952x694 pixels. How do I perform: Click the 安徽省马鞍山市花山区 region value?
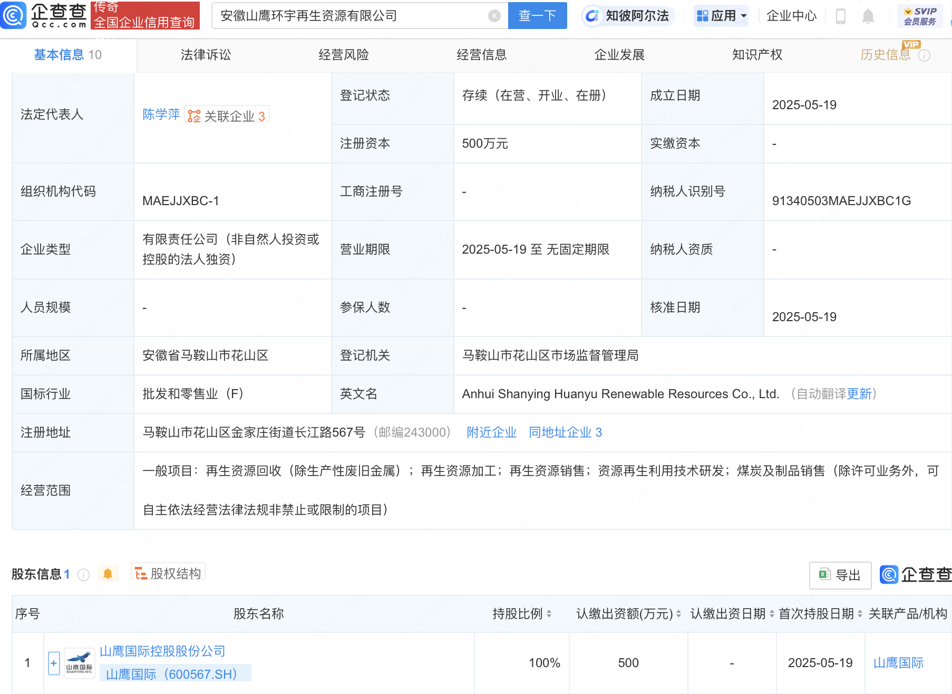click(x=206, y=355)
